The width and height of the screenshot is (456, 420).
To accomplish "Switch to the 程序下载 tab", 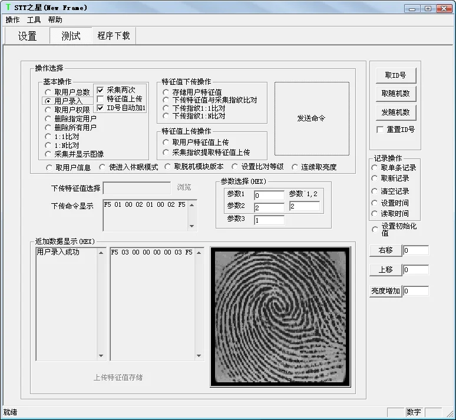I will pos(114,36).
